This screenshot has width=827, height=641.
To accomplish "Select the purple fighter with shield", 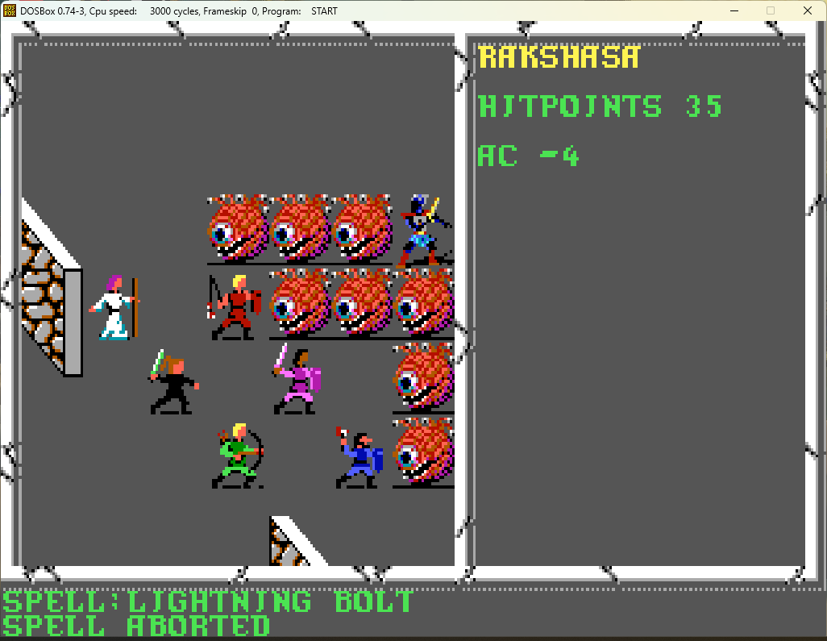I will click(x=297, y=379).
